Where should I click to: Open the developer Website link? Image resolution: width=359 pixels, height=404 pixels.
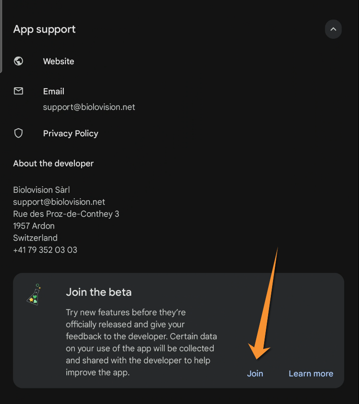click(x=58, y=61)
